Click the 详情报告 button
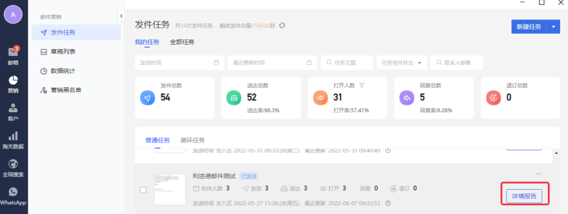Viewport: 568px width, 214px height. click(524, 196)
